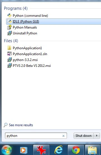The image size is (101, 155).
Task: Expand the Shut down options arrow
Action: [x=97, y=136]
